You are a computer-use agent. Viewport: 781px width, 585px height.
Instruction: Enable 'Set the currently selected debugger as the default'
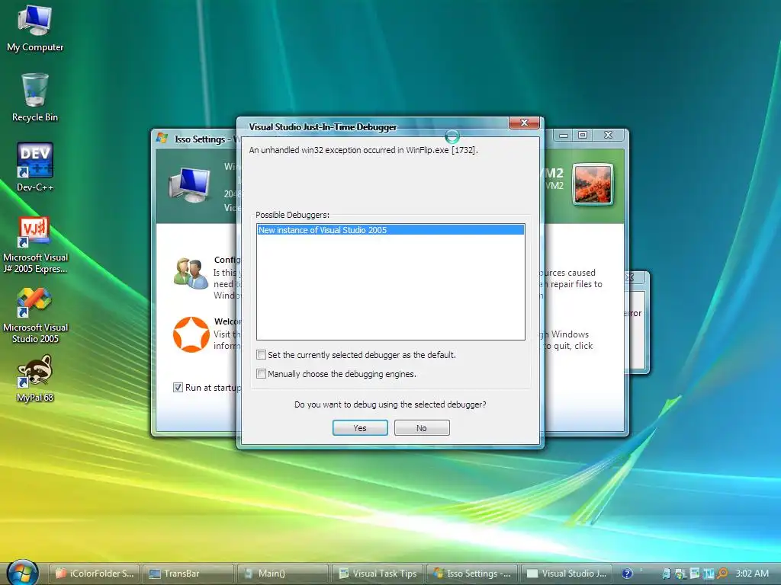[261, 355]
